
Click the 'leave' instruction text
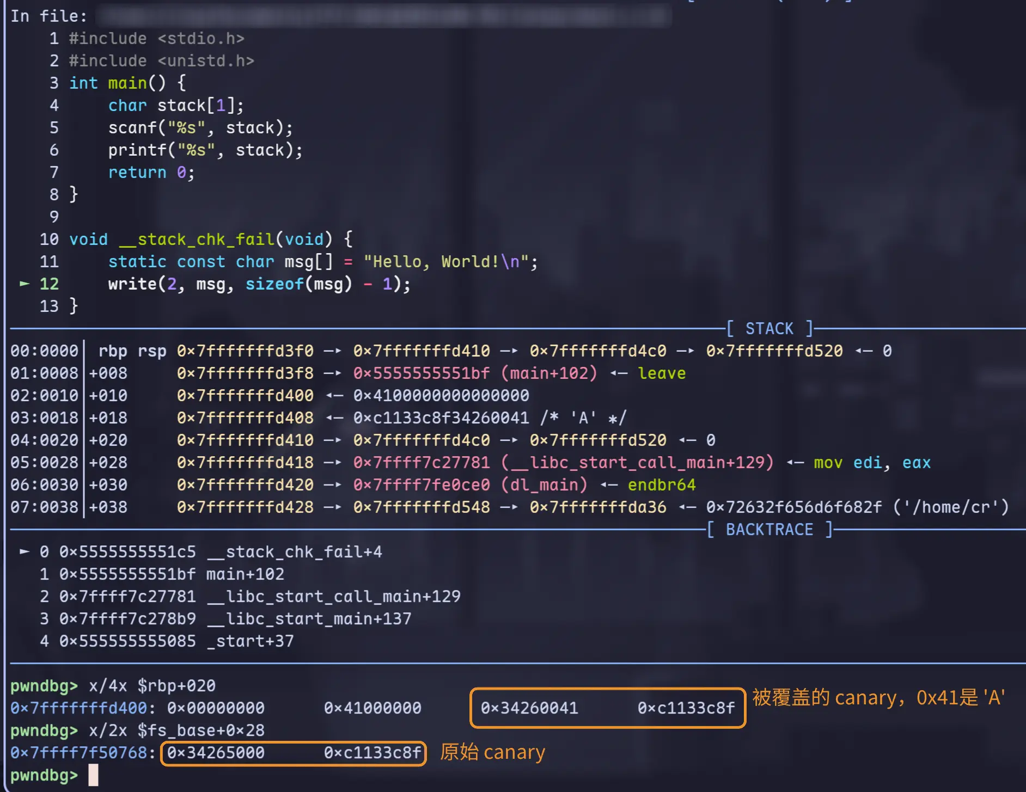[x=662, y=373]
